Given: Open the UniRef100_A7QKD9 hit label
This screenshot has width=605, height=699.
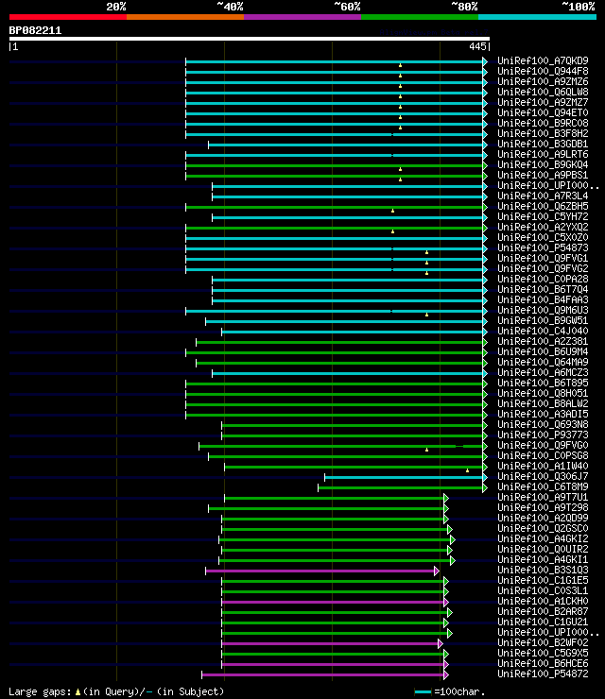Looking at the screenshot, I should pyautogui.click(x=543, y=60).
